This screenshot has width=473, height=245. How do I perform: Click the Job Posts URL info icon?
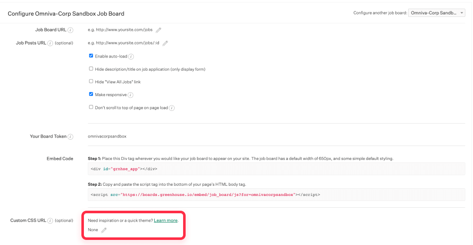coord(50,43)
